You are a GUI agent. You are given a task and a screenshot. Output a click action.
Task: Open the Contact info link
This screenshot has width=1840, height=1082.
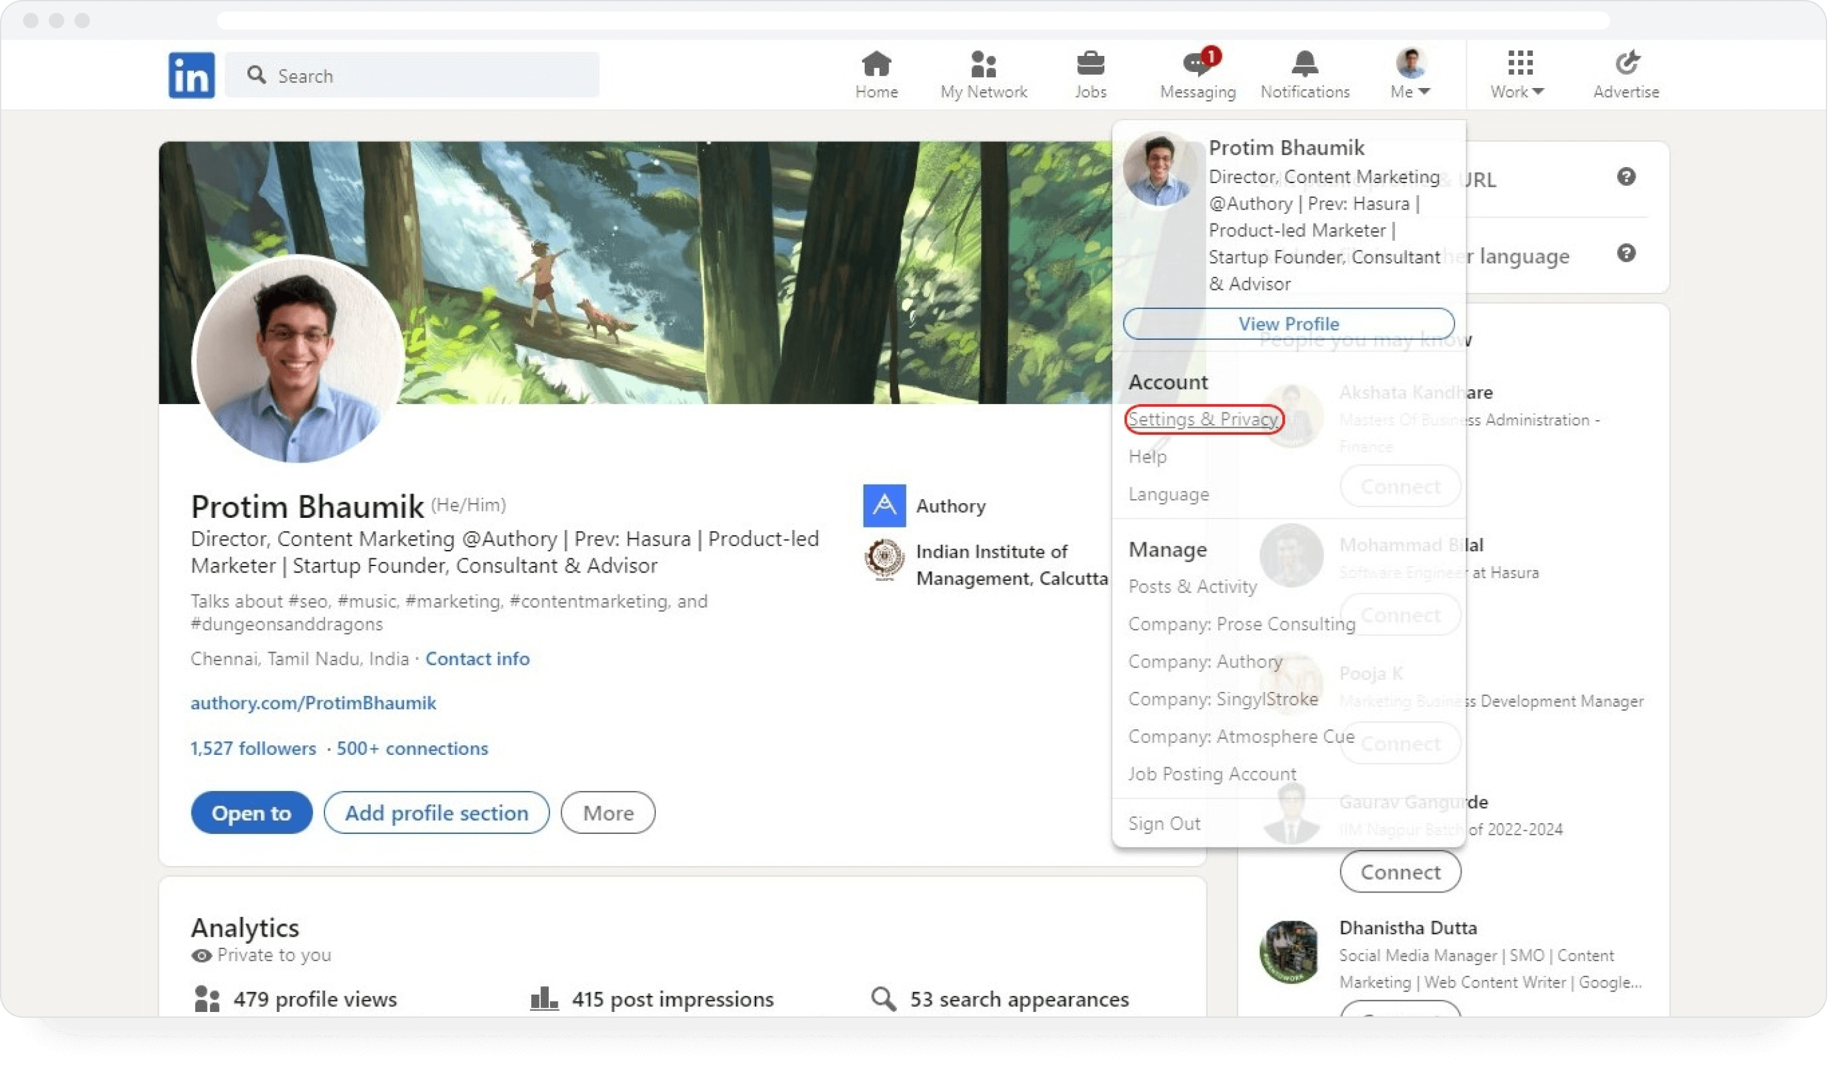(477, 659)
